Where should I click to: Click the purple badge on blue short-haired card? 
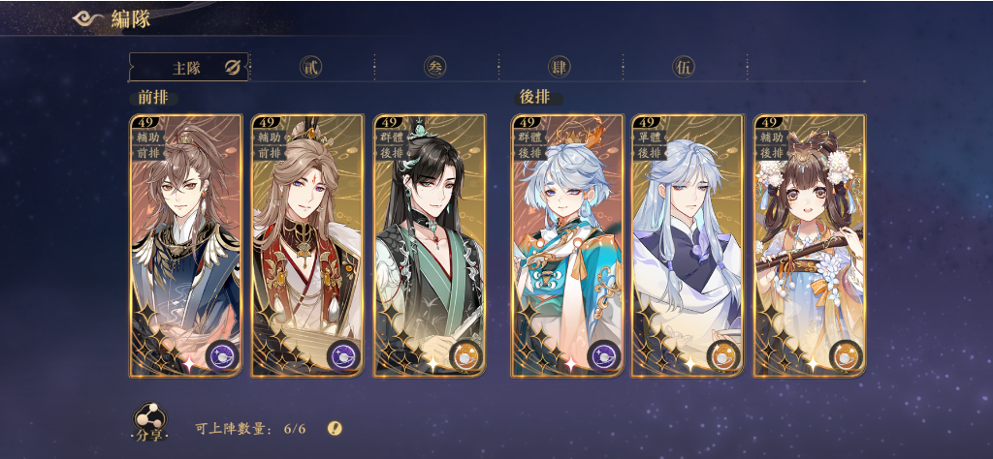coord(603,356)
